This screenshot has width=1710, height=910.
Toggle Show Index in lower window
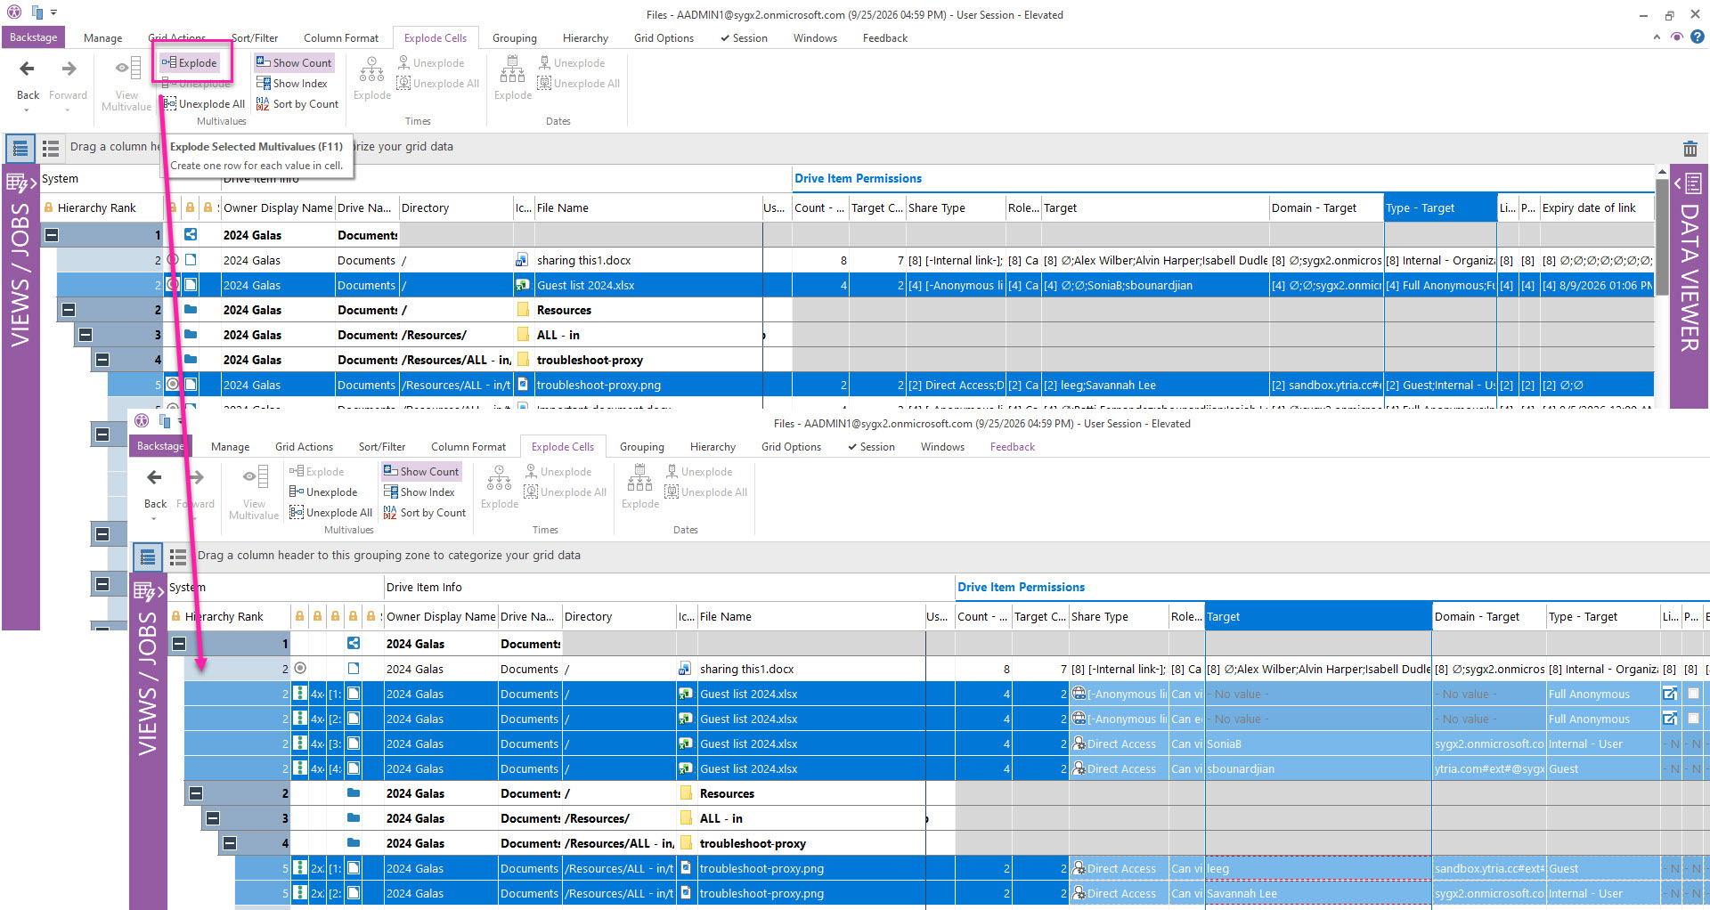[419, 492]
